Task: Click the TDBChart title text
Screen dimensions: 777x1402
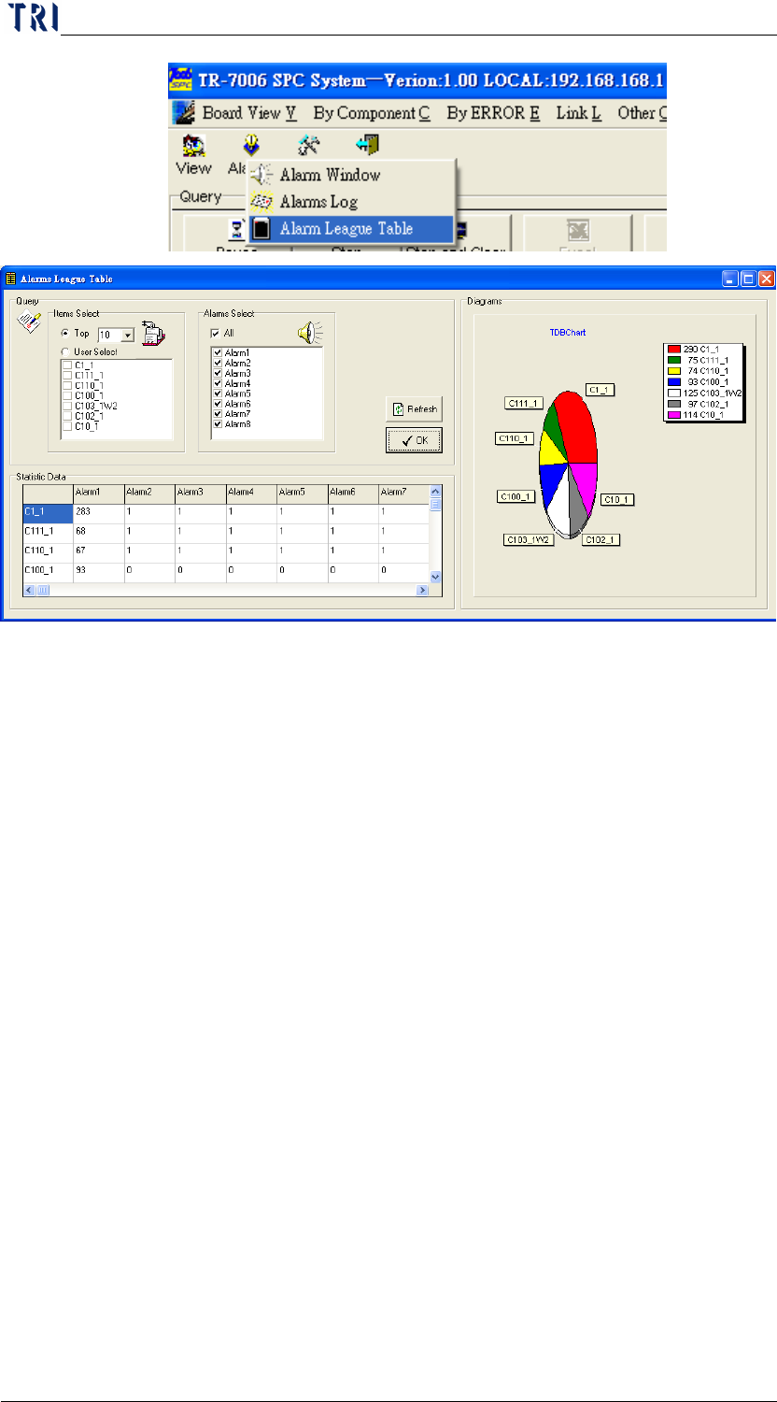Action: click(568, 333)
